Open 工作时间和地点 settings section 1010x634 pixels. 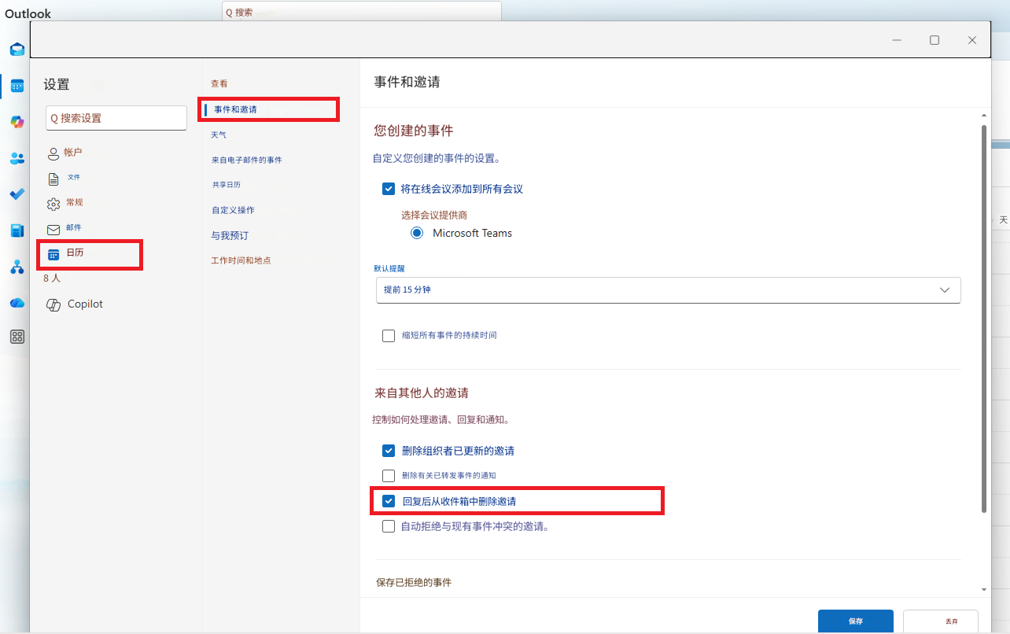point(241,260)
